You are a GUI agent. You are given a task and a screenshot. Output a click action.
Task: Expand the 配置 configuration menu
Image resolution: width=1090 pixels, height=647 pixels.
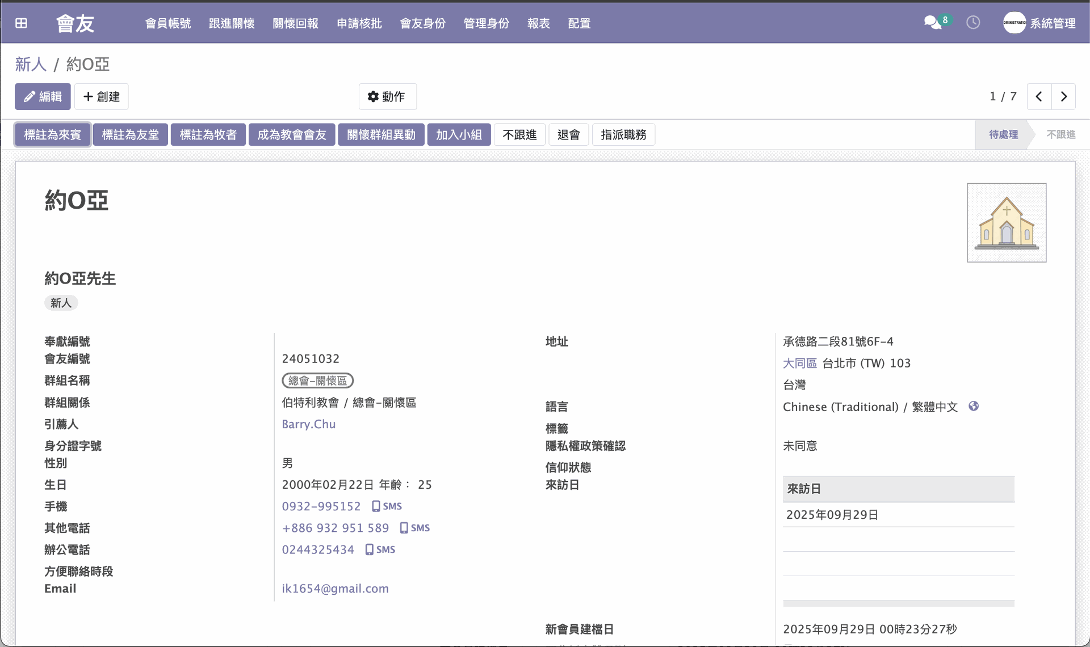[x=579, y=23]
